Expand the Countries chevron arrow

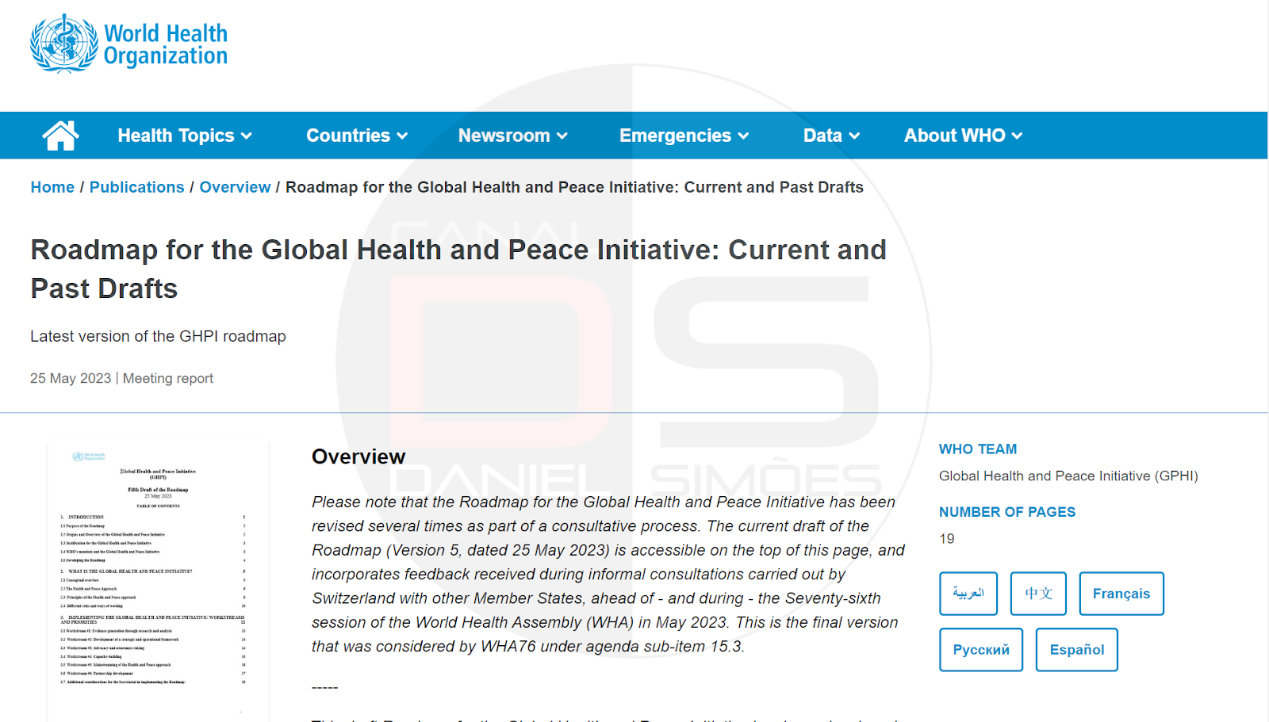402,136
